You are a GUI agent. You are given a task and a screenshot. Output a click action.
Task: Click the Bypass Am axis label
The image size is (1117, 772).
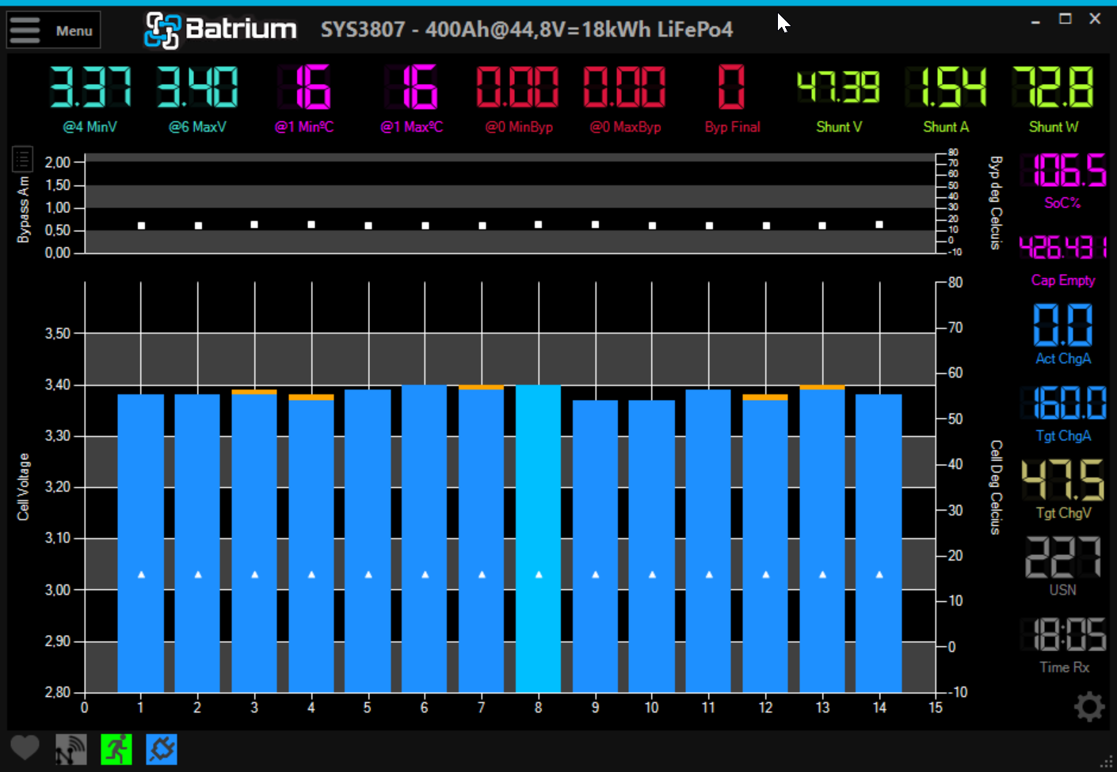coord(23,209)
